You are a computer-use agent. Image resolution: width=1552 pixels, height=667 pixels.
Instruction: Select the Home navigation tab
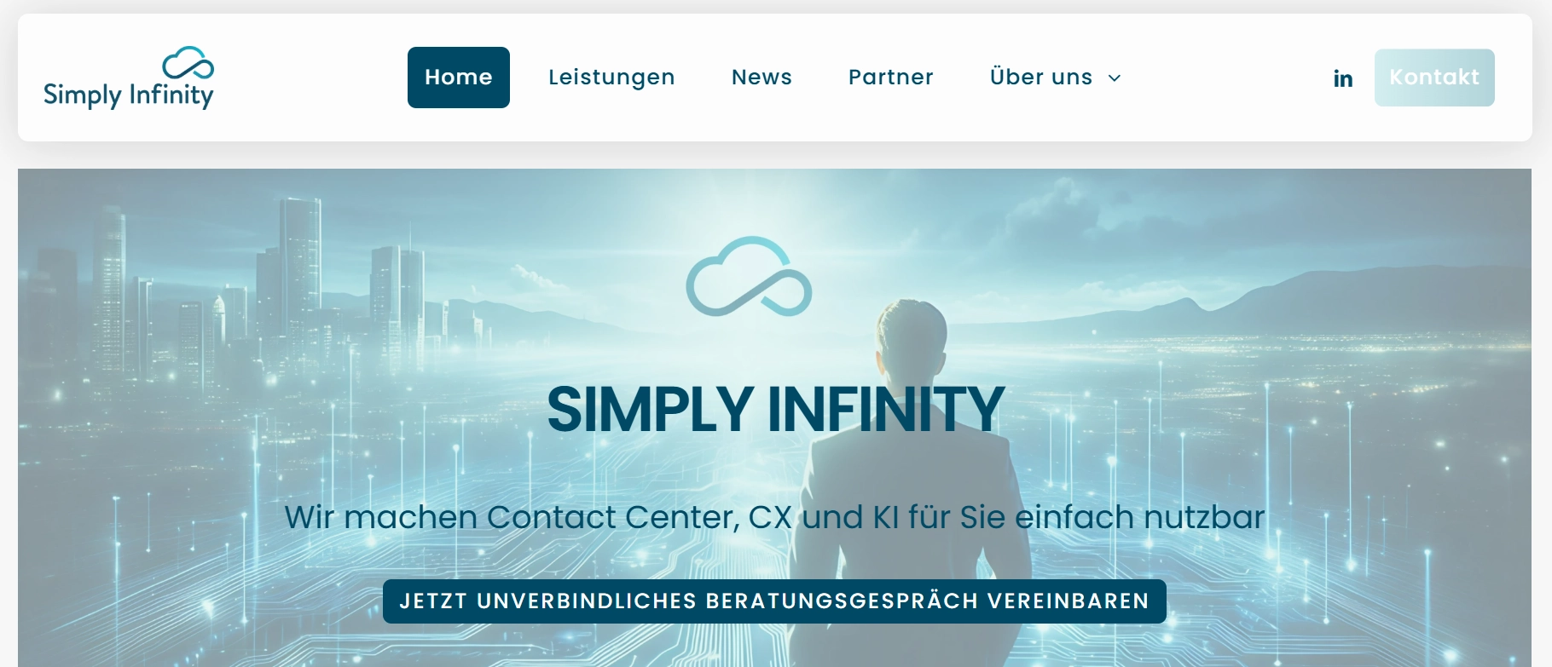coord(459,78)
